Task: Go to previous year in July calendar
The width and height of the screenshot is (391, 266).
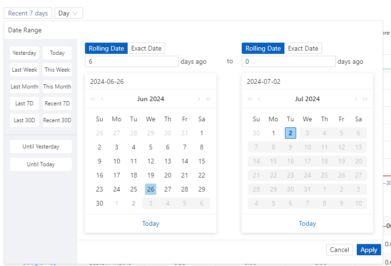Action: pyautogui.click(x=250, y=99)
